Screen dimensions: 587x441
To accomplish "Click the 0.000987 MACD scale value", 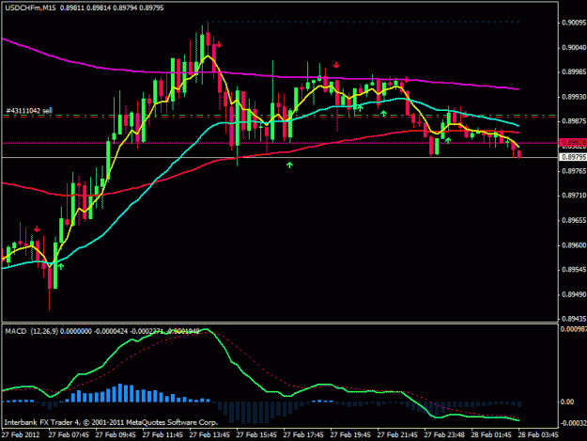I will 574,329.
